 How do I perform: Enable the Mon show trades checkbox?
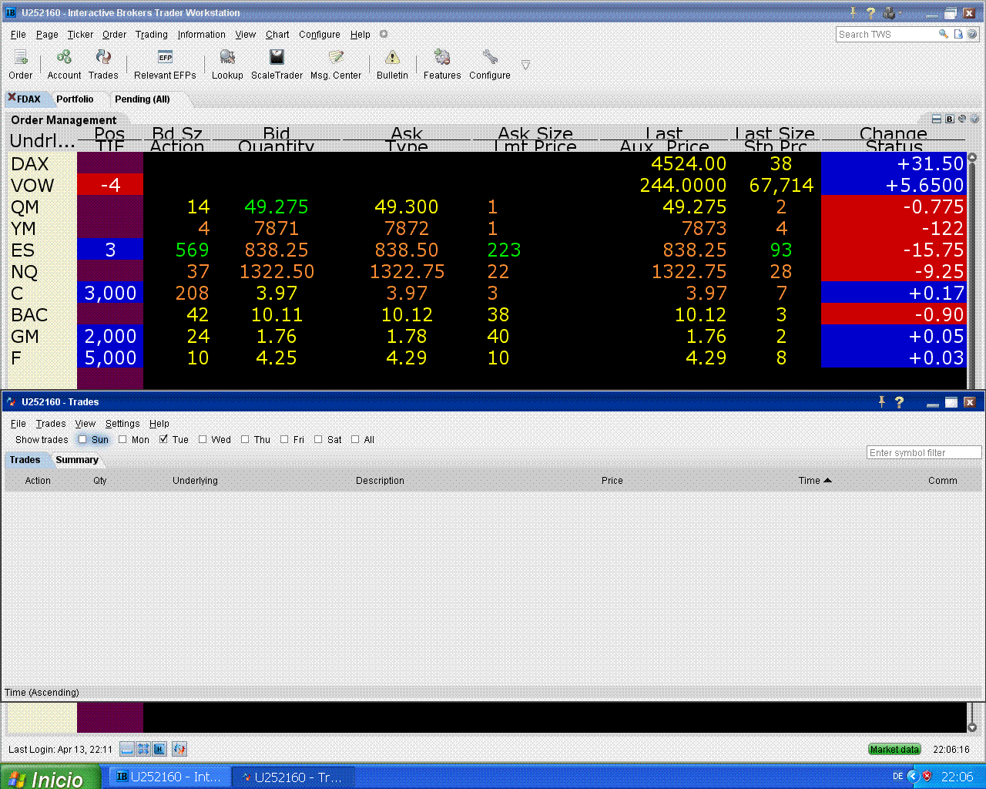[x=122, y=439]
